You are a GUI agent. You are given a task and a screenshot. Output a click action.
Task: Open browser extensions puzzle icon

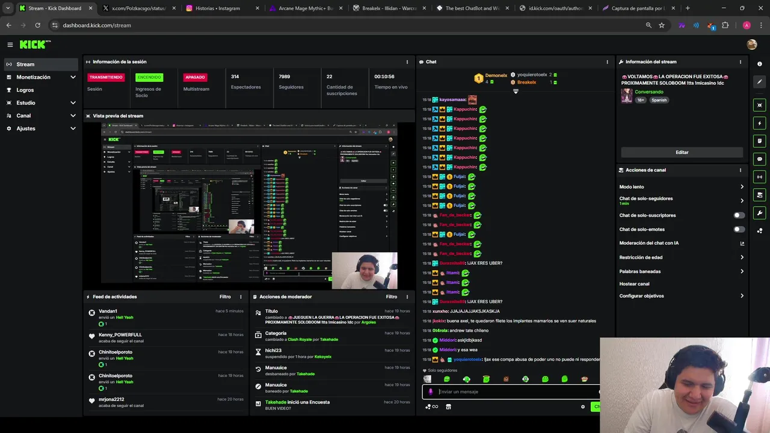coord(725,25)
